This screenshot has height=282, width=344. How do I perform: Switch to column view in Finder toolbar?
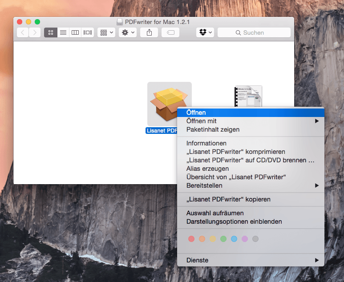click(75, 32)
